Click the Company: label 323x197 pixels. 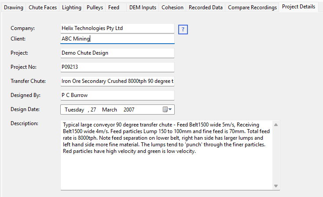22,28
